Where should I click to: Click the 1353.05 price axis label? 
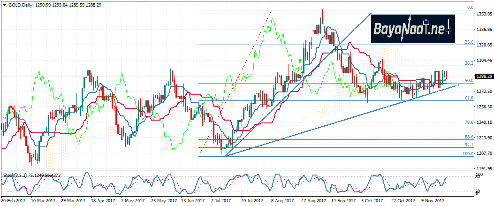[483, 14]
